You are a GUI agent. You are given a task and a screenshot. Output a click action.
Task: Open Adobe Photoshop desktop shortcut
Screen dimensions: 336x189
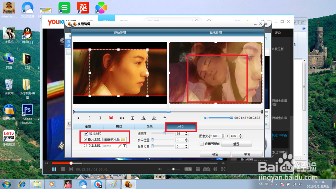[x=28, y=114]
